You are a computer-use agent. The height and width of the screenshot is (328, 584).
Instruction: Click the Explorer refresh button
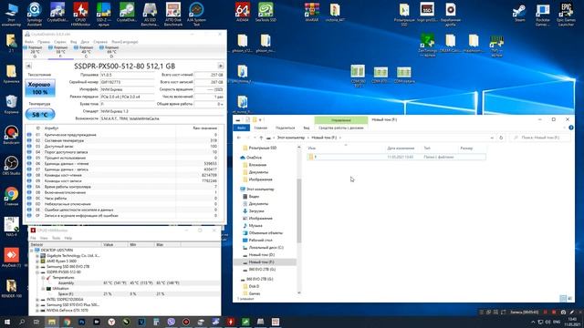click(x=501, y=138)
